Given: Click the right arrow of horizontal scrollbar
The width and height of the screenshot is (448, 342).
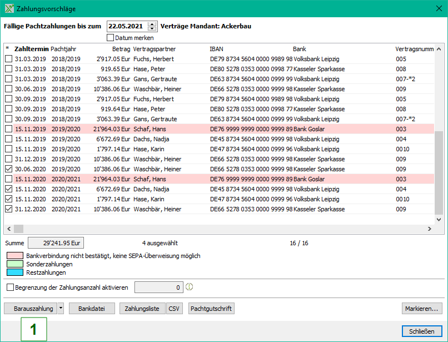Looking at the screenshot, I should point(429,229).
